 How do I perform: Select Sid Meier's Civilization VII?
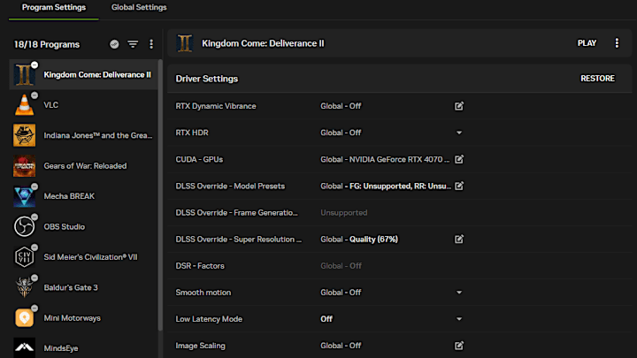pos(83,257)
